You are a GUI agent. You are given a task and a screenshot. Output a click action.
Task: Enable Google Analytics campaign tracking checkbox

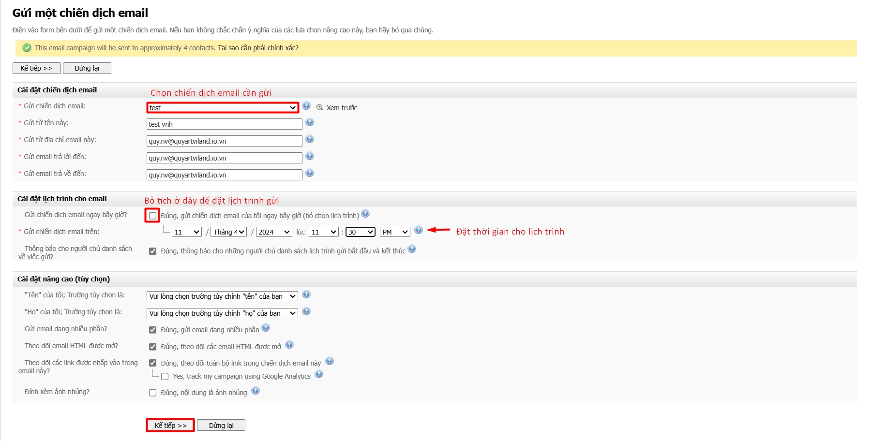[165, 376]
